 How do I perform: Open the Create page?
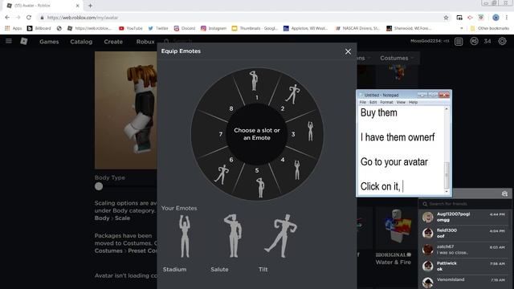113,42
